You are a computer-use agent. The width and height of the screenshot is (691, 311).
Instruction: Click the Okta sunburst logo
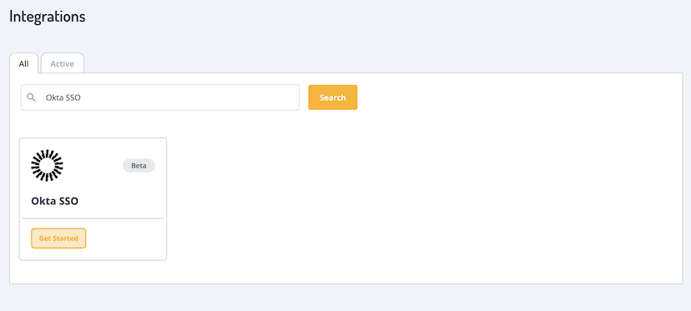coord(48,166)
